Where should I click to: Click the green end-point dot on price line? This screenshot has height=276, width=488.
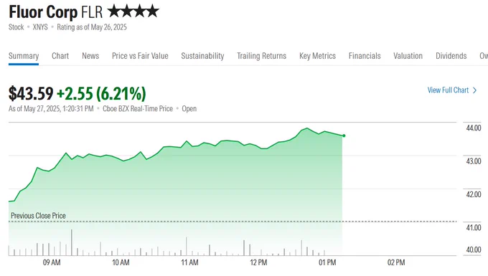[x=344, y=135]
